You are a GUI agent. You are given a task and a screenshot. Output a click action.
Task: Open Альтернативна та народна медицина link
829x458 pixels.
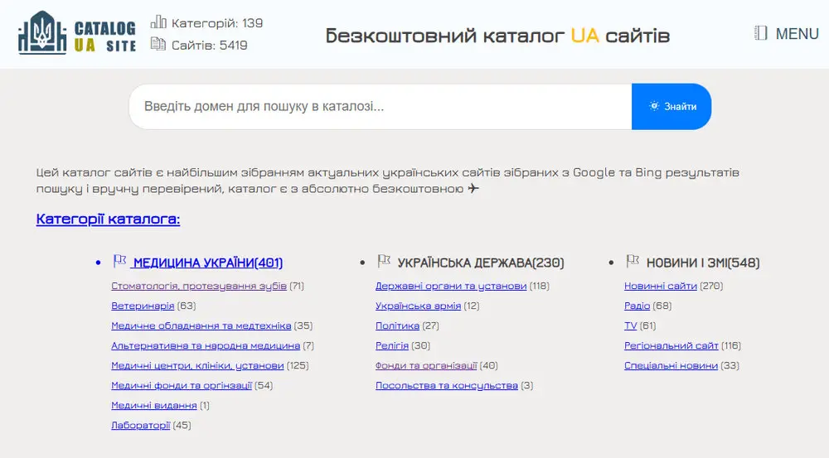pyautogui.click(x=206, y=345)
